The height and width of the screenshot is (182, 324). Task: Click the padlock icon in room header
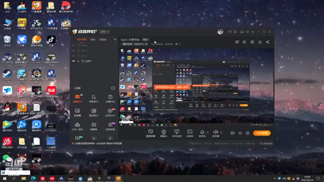pos(245,42)
